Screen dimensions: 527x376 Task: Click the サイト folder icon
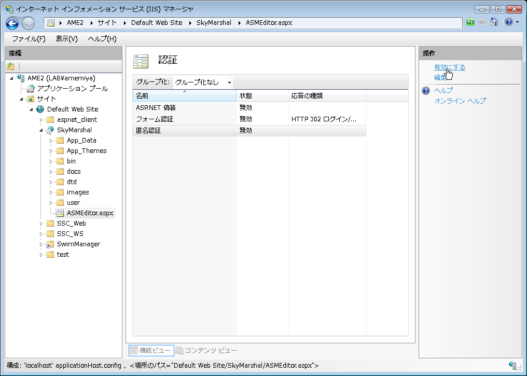[31, 99]
